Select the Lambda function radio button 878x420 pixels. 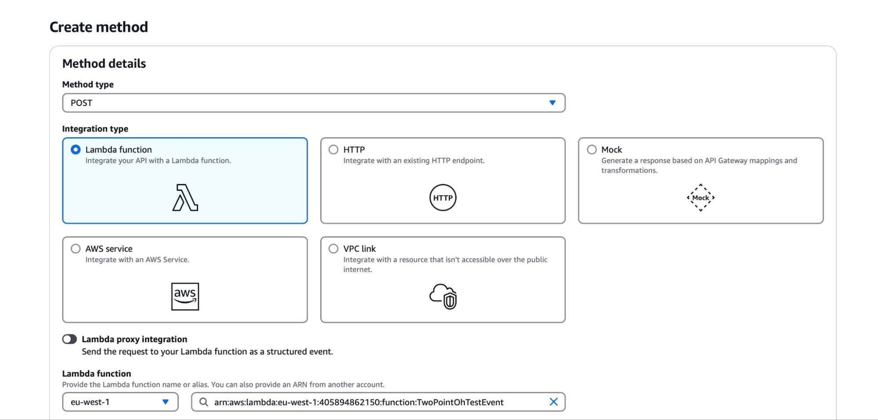(x=76, y=150)
